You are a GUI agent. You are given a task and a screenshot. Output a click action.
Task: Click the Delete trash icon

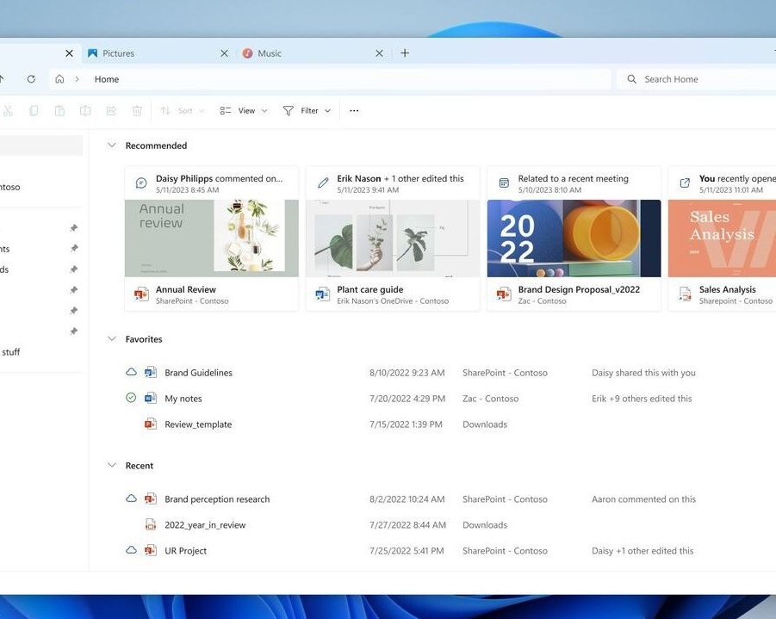(137, 111)
